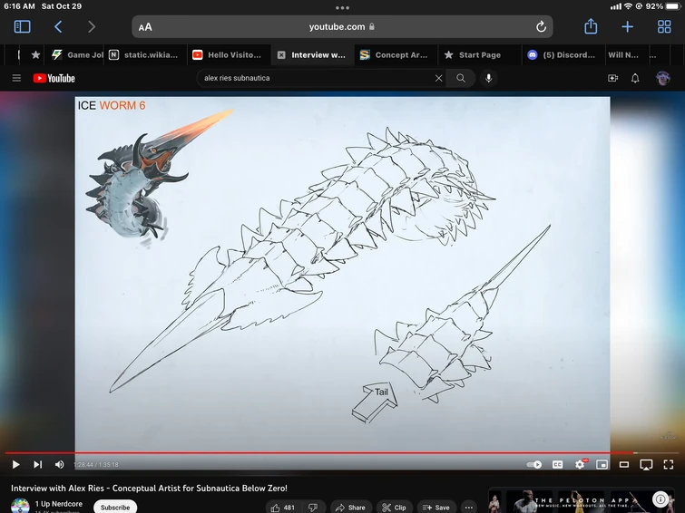The height and width of the screenshot is (513, 685).
Task: Open the Create video menu
Action: point(613,78)
